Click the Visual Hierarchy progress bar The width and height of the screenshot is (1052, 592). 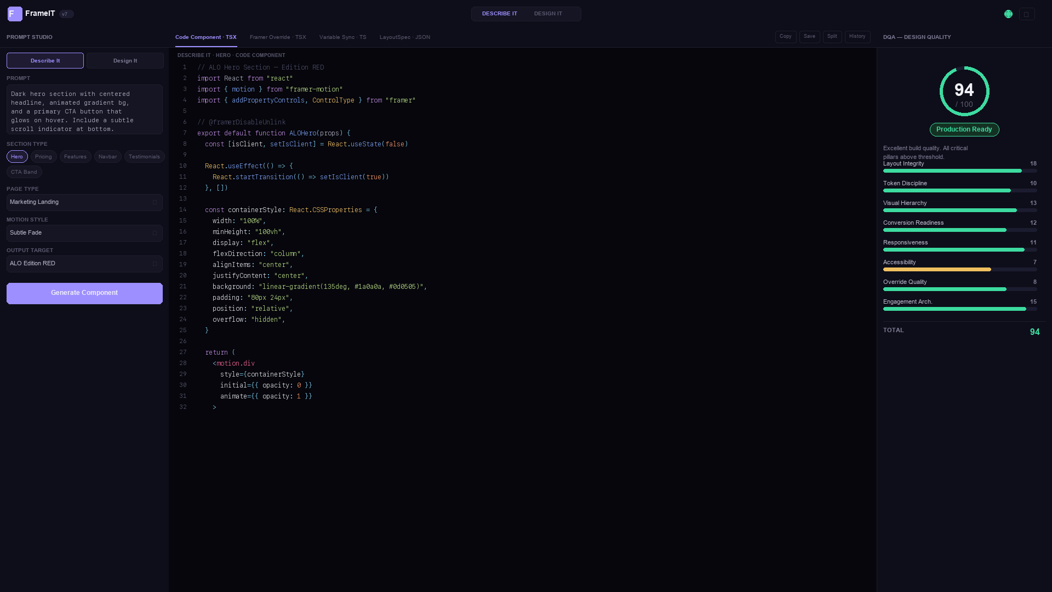[x=960, y=210]
